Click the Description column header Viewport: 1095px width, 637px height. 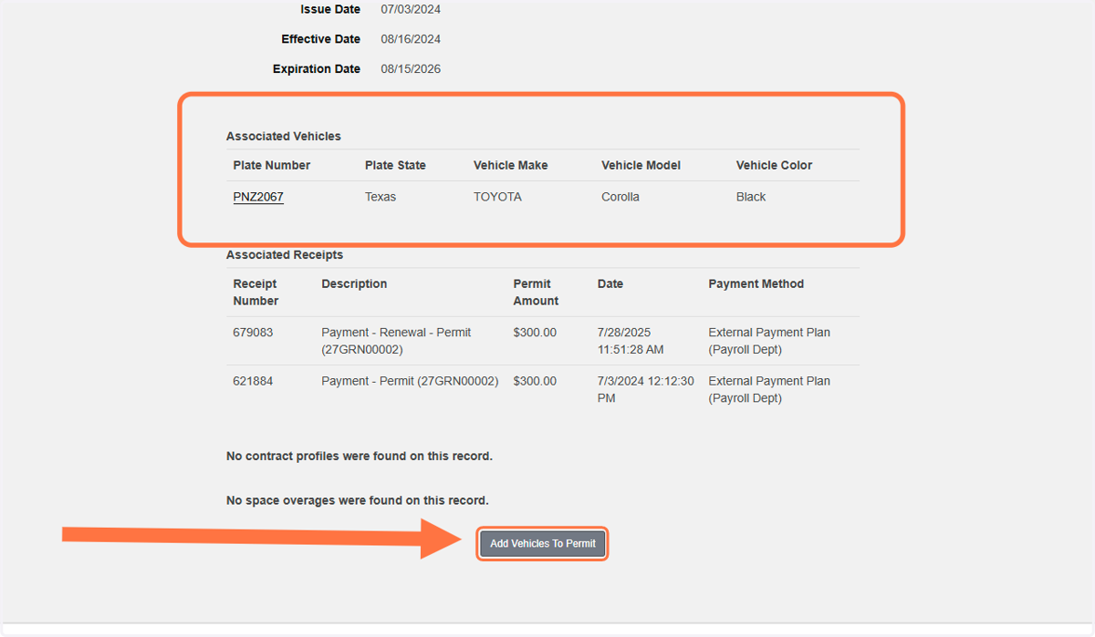click(x=354, y=283)
